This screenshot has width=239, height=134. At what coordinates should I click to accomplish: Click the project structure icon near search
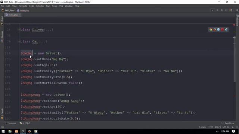point(231,10)
